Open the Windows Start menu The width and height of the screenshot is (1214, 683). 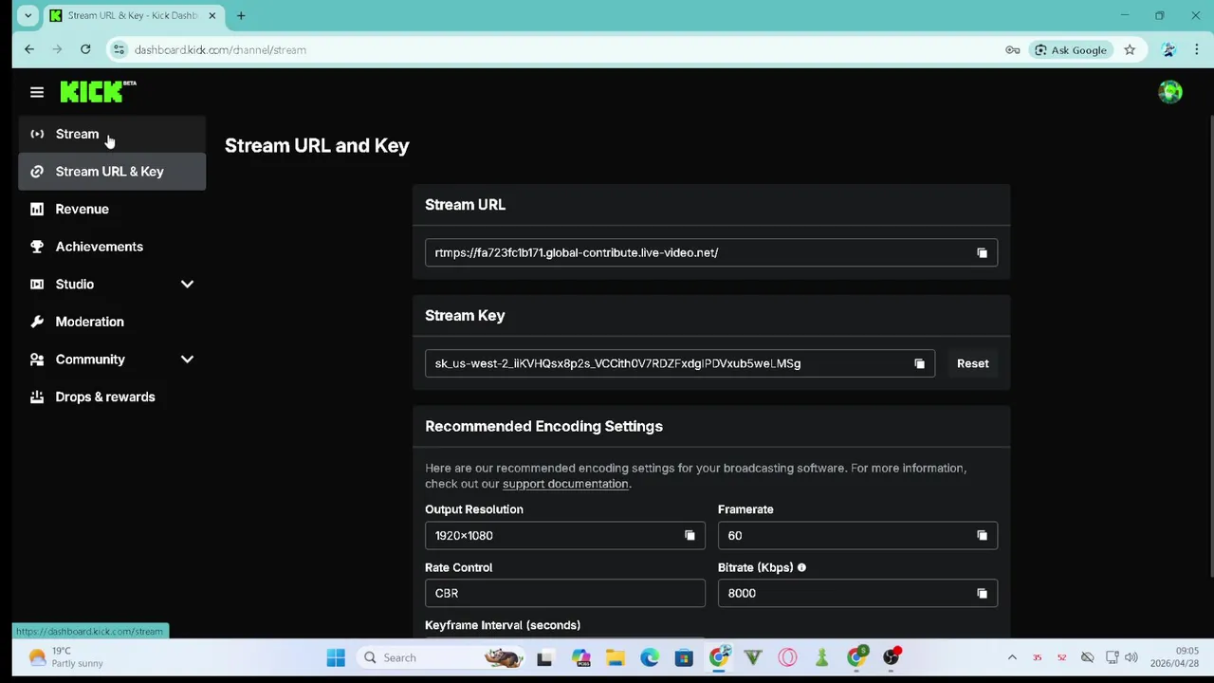336,657
